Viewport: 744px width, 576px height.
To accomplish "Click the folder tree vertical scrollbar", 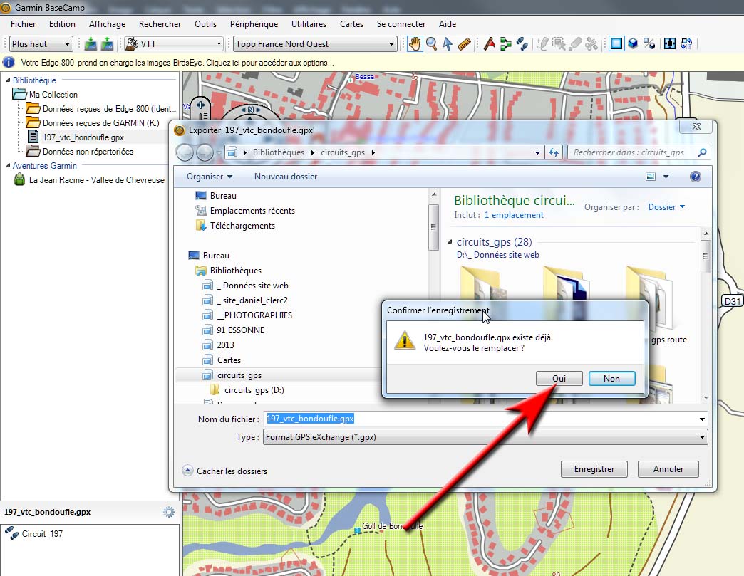I will pyautogui.click(x=433, y=228).
